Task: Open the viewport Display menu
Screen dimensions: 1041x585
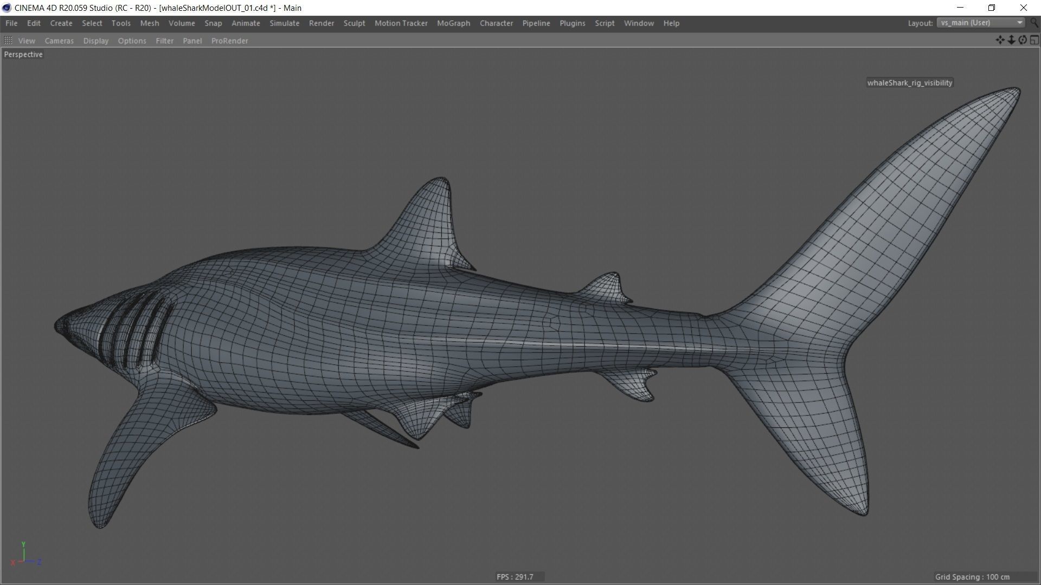Action: point(96,41)
